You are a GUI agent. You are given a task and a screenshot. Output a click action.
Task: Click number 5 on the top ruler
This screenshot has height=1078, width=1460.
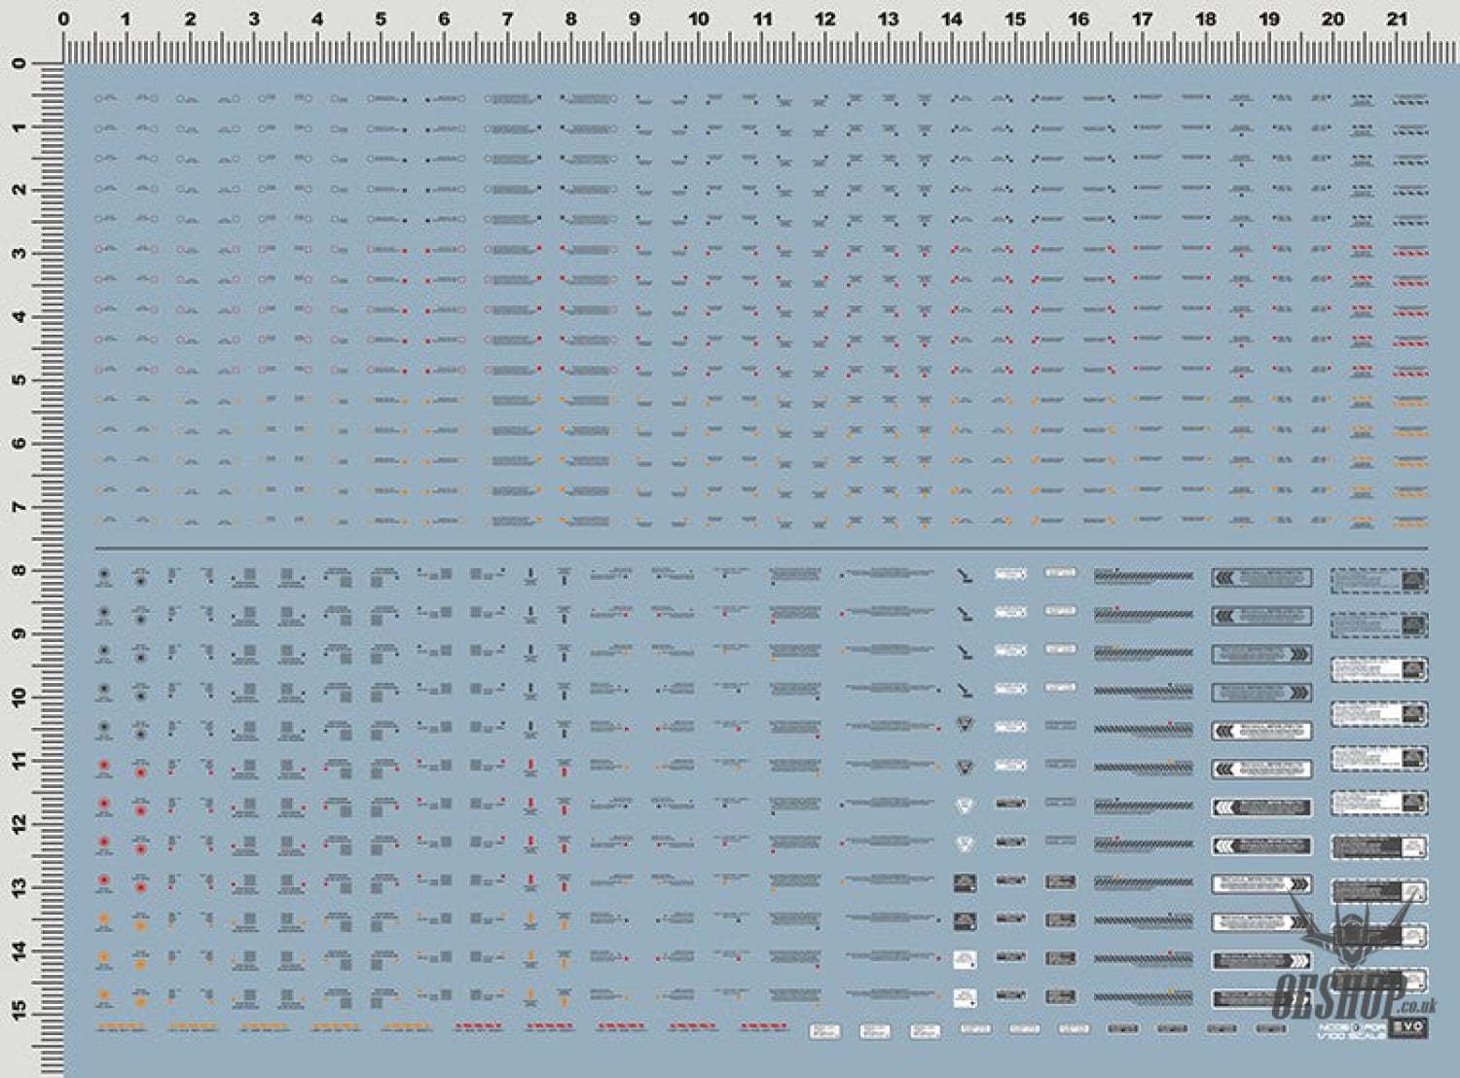pos(381,18)
